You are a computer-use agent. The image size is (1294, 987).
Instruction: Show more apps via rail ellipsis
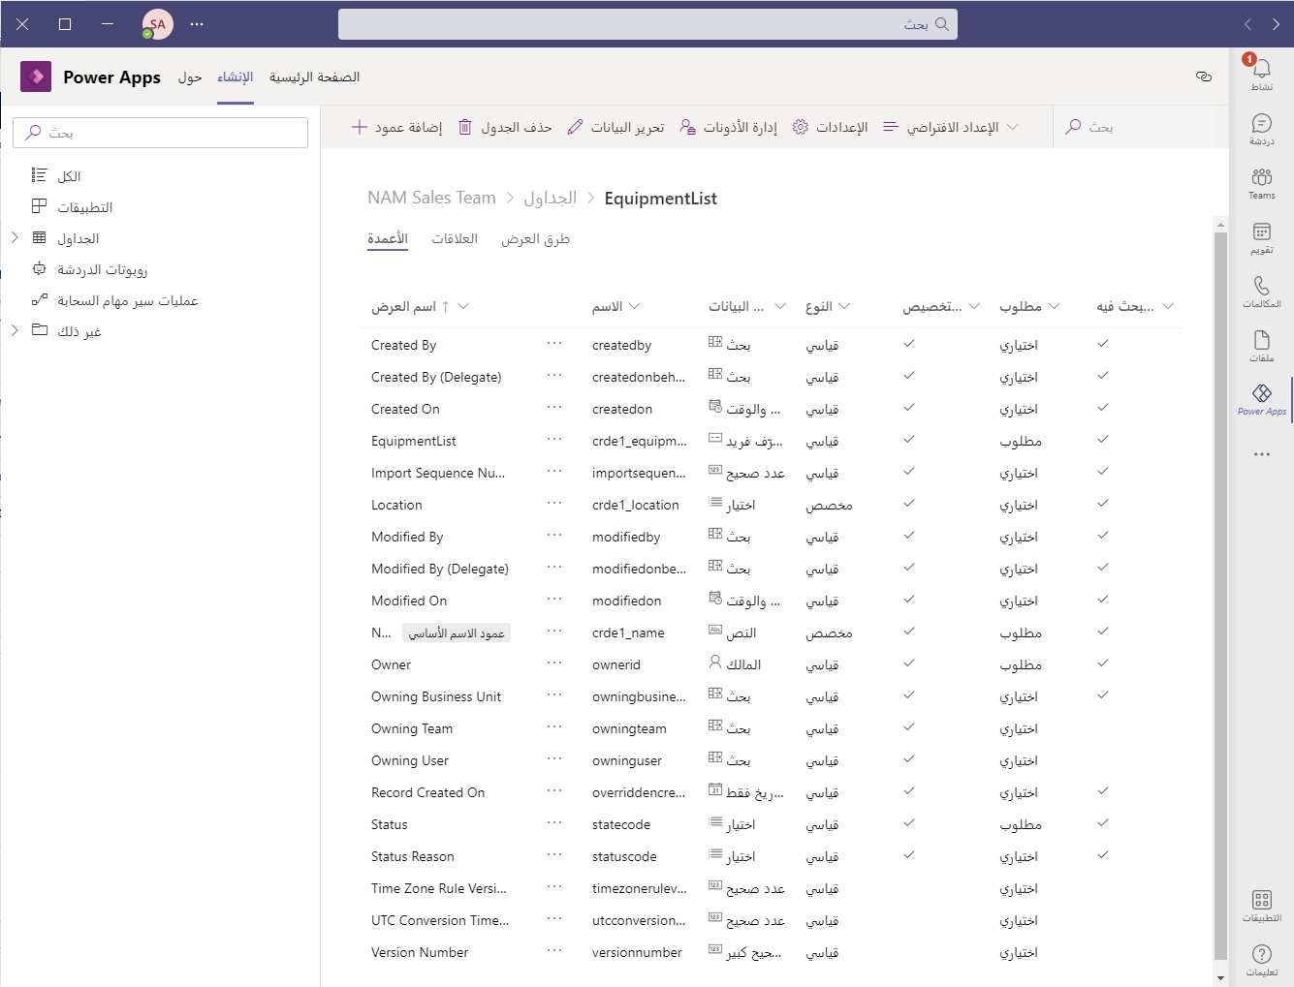pos(1261,454)
